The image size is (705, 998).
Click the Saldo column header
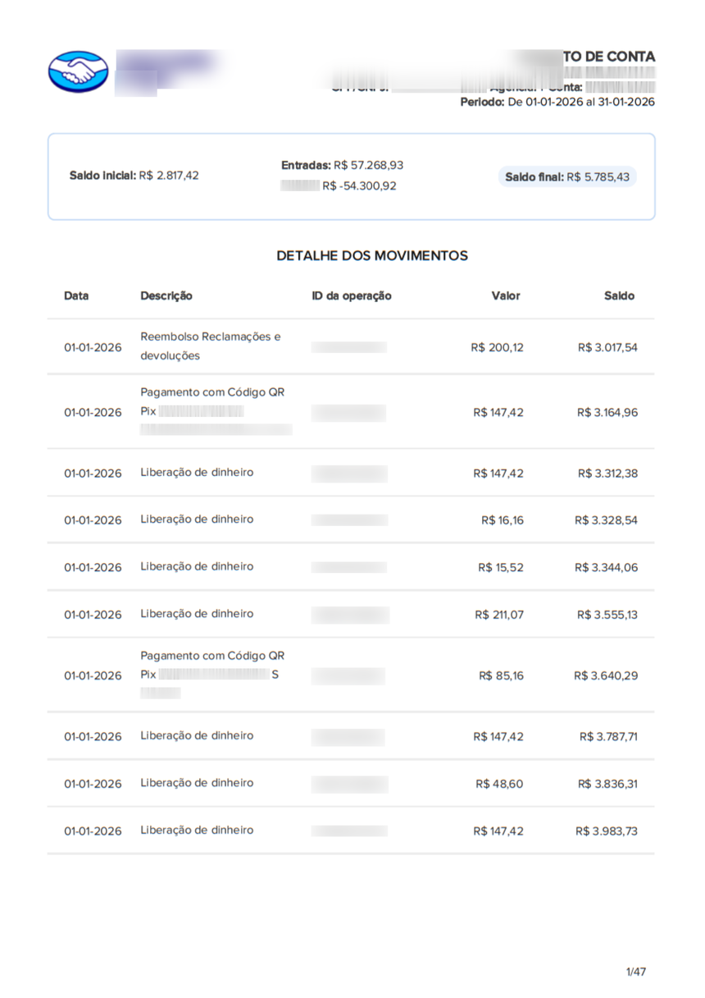[x=619, y=295]
